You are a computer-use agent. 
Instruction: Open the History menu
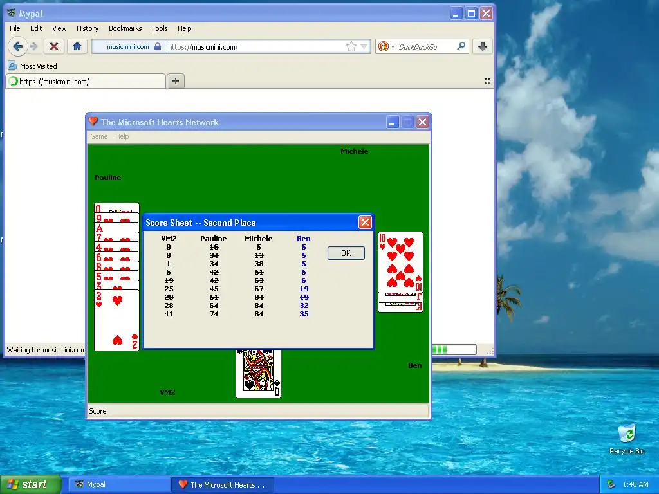click(88, 28)
